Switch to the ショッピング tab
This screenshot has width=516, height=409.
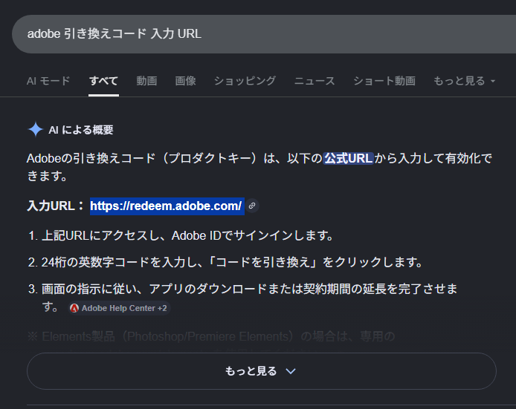245,81
